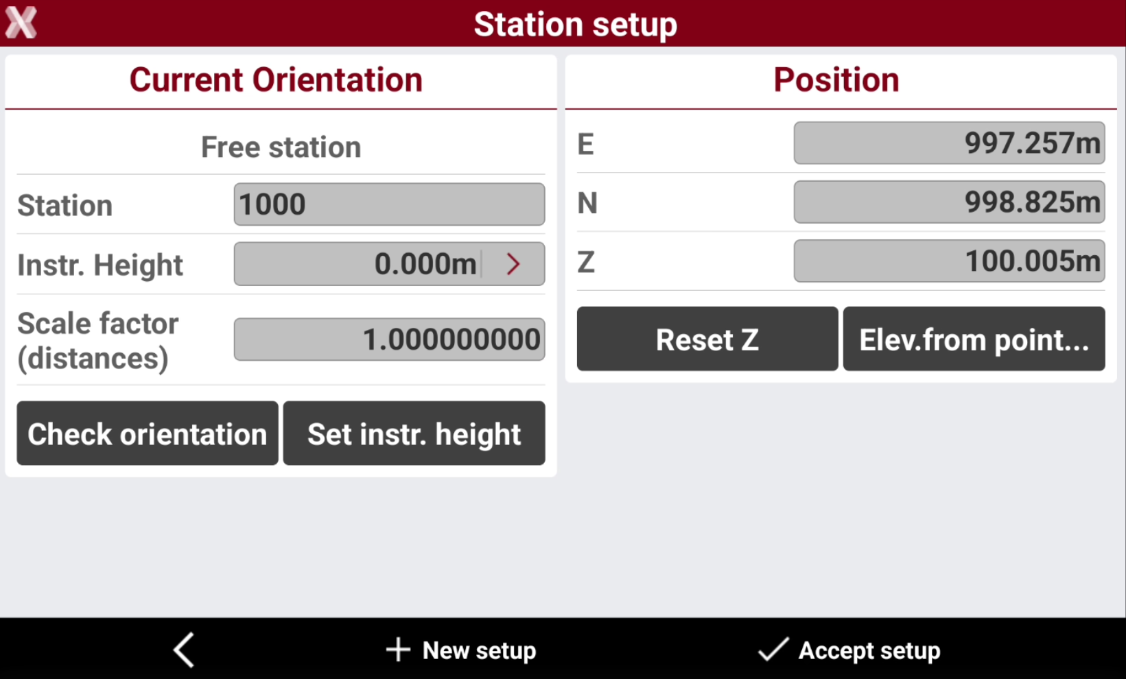This screenshot has width=1126, height=679.
Task: Click the X logo icon in title bar
Action: pos(21,23)
